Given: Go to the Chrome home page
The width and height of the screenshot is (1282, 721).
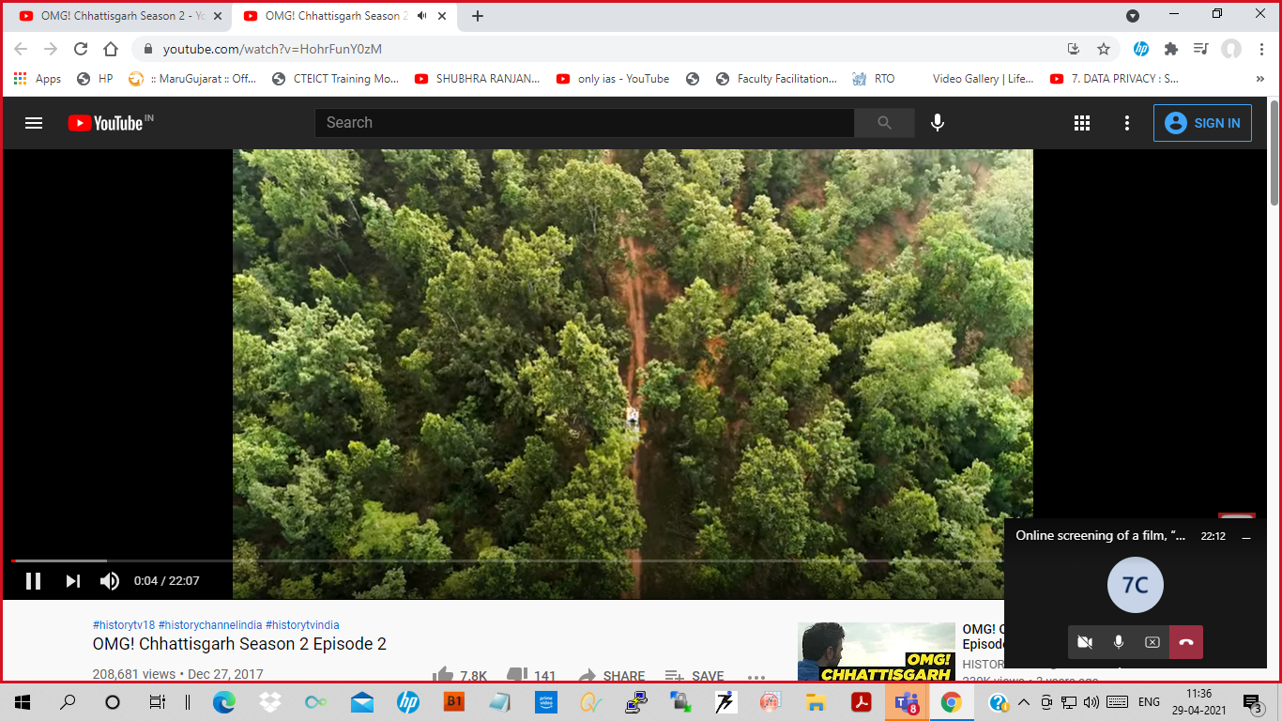Looking at the screenshot, I should tap(111, 49).
